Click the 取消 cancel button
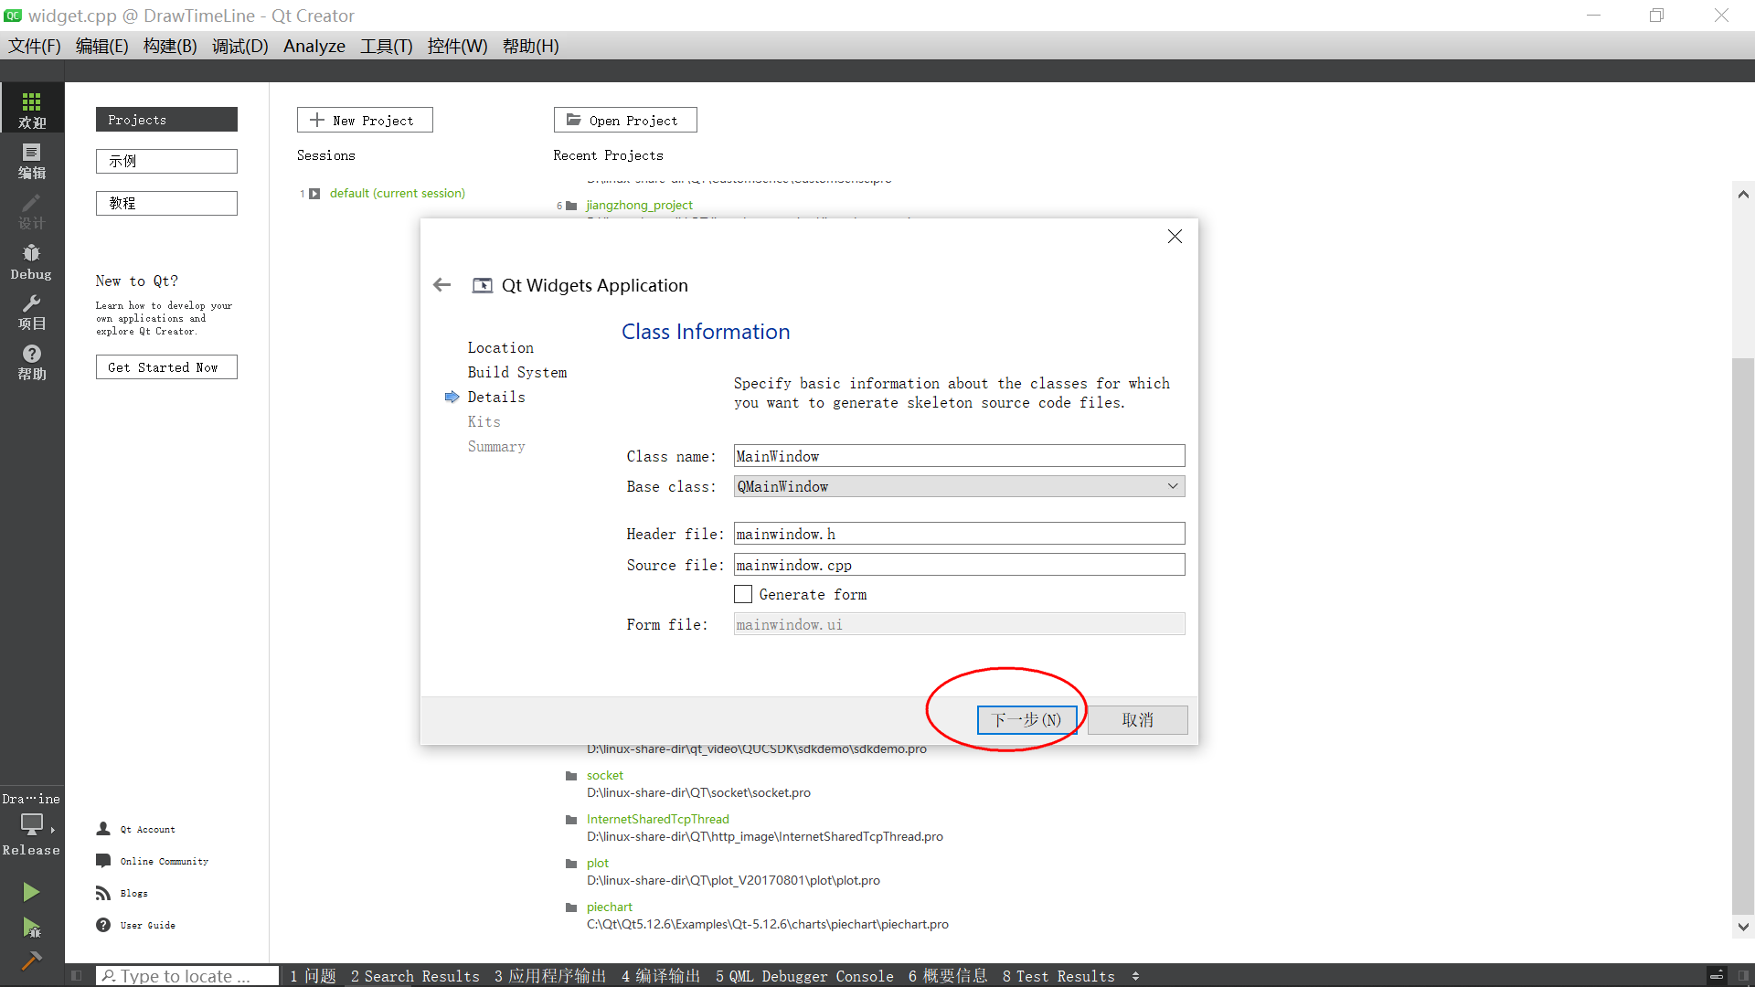The image size is (1755, 987). (1137, 720)
